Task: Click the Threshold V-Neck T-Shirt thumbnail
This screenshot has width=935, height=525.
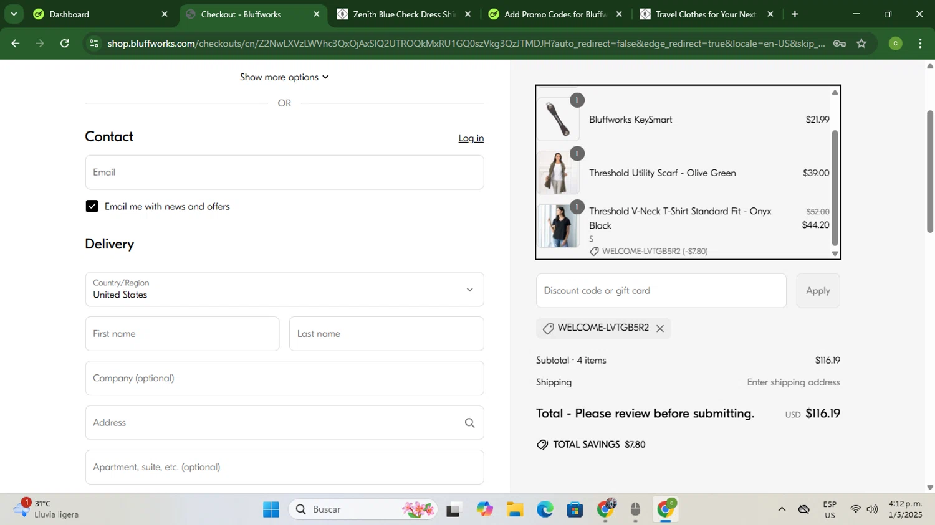Action: (559, 226)
